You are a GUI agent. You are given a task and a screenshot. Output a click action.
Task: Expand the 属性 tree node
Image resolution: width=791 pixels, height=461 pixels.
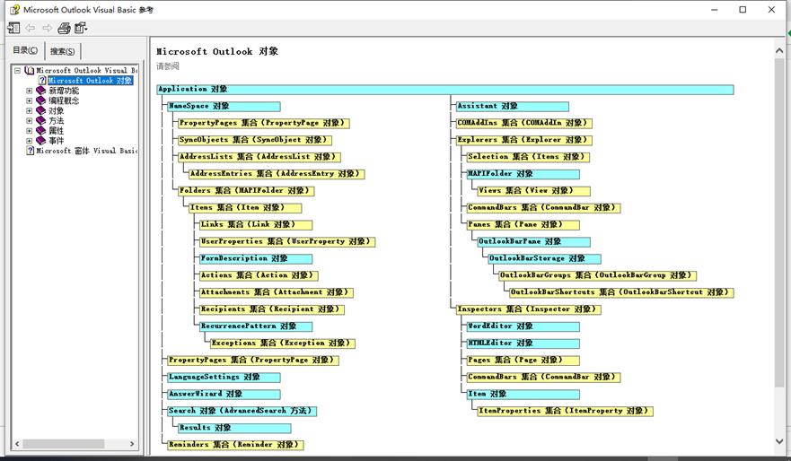[x=30, y=131]
